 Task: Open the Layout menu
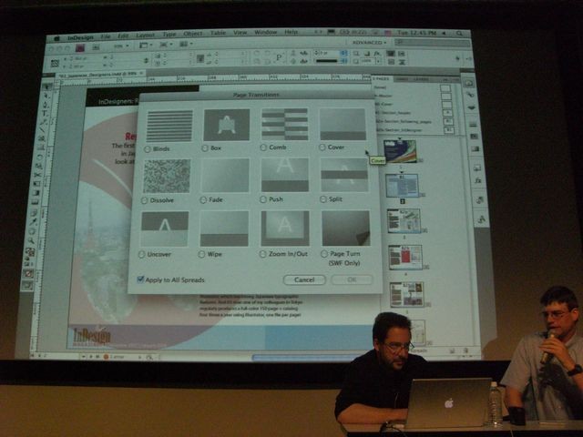145,35
